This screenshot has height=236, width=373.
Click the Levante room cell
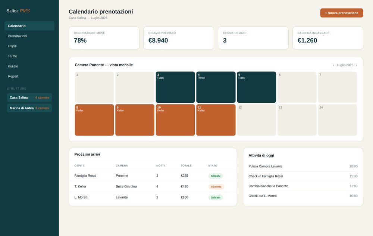pos(122,197)
